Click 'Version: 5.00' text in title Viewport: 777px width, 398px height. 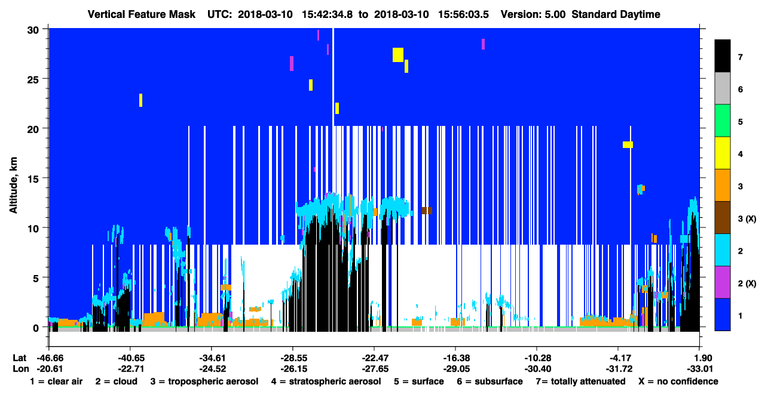coord(533,14)
